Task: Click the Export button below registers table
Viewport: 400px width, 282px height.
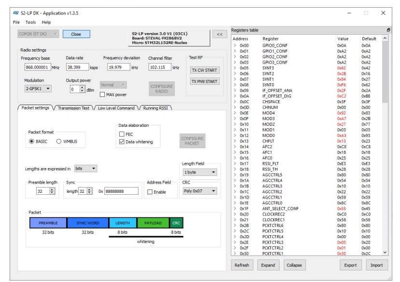Action: pos(350,265)
